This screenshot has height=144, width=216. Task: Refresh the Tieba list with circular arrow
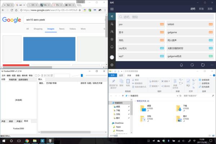pyautogui.click(x=203, y=65)
